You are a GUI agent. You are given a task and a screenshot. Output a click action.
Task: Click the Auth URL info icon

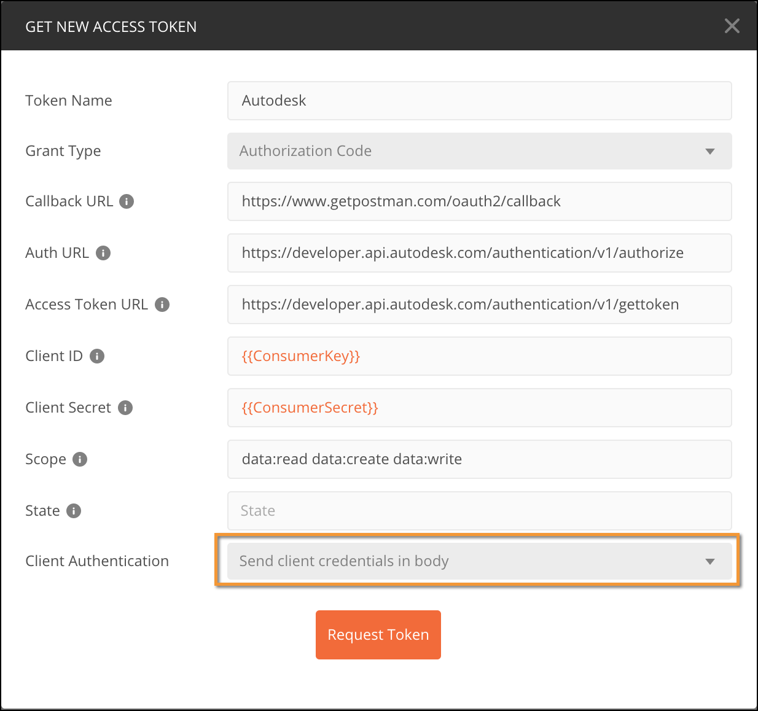coord(103,253)
